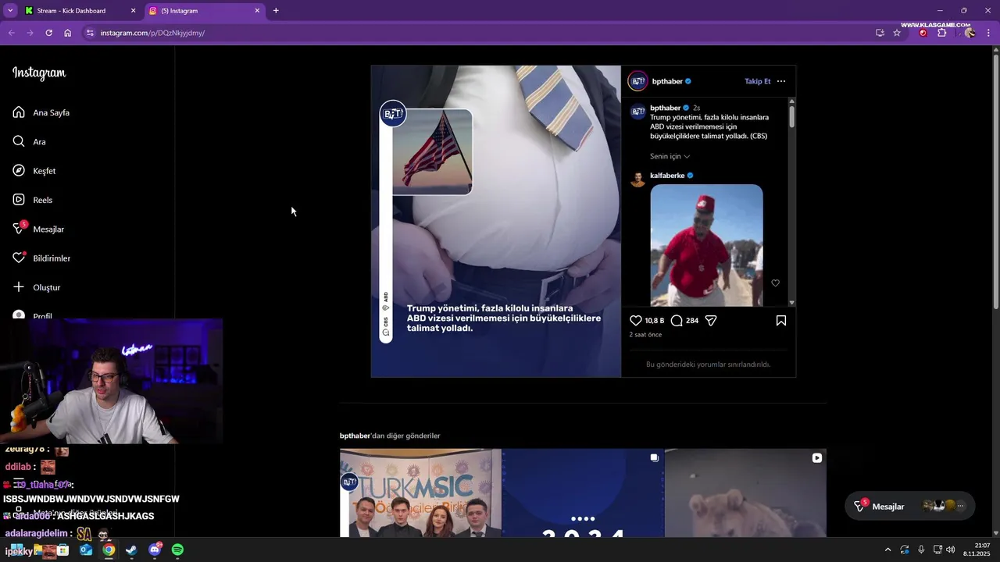The height and width of the screenshot is (562, 1000).
Task: Like kalfaberke's comment with small heart
Action: click(x=775, y=283)
